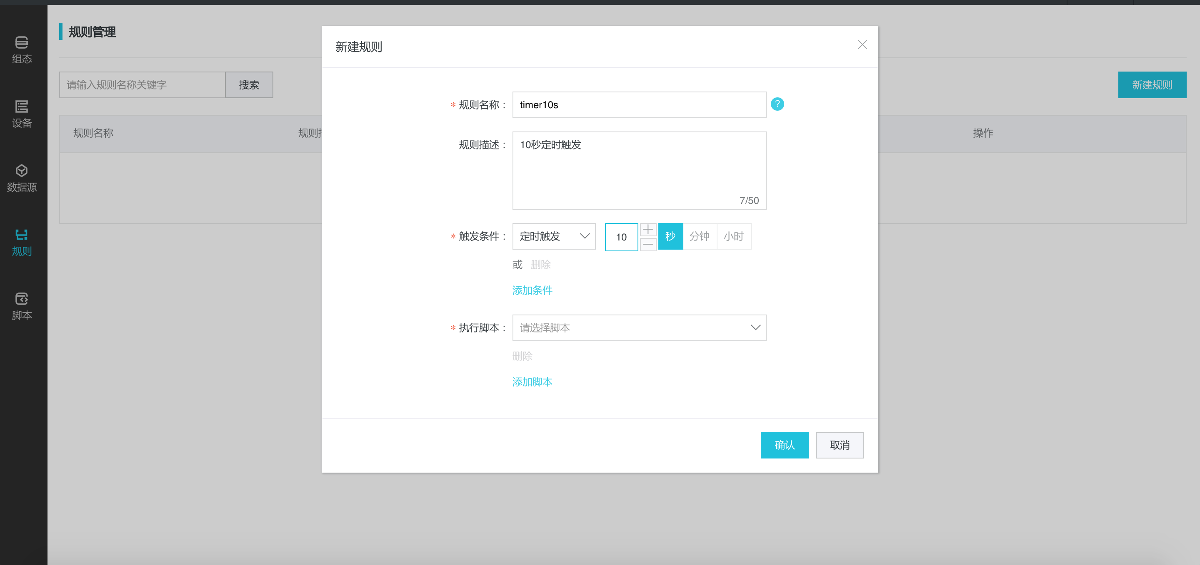Select 小时 as the time unit

click(x=733, y=236)
